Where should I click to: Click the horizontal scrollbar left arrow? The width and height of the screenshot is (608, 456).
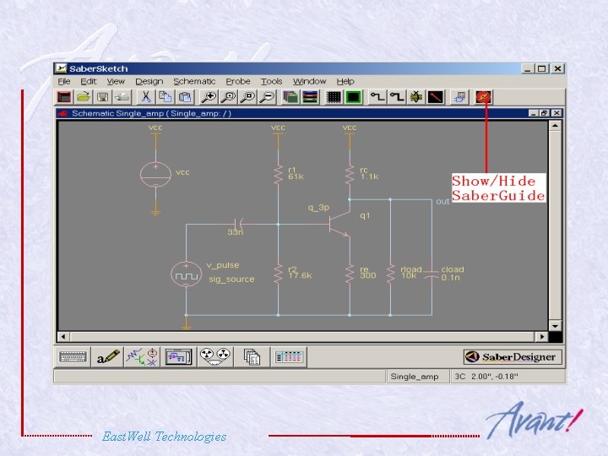click(x=63, y=337)
